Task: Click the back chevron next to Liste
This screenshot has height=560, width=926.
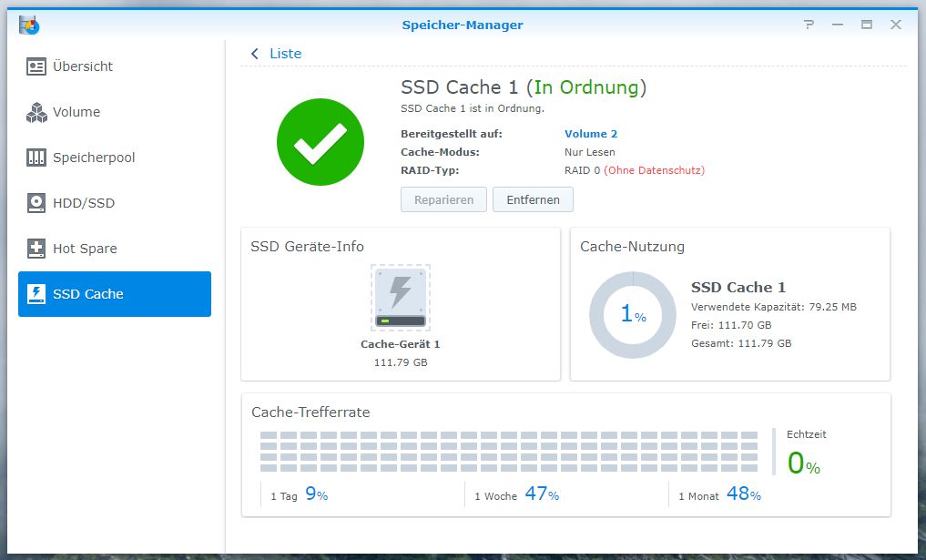Action: coord(255,54)
